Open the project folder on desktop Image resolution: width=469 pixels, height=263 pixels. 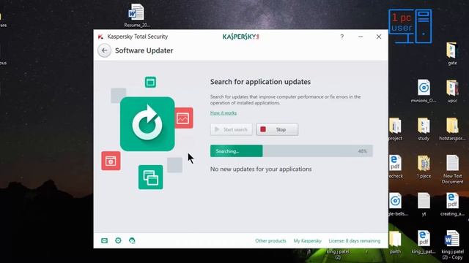[396, 129]
